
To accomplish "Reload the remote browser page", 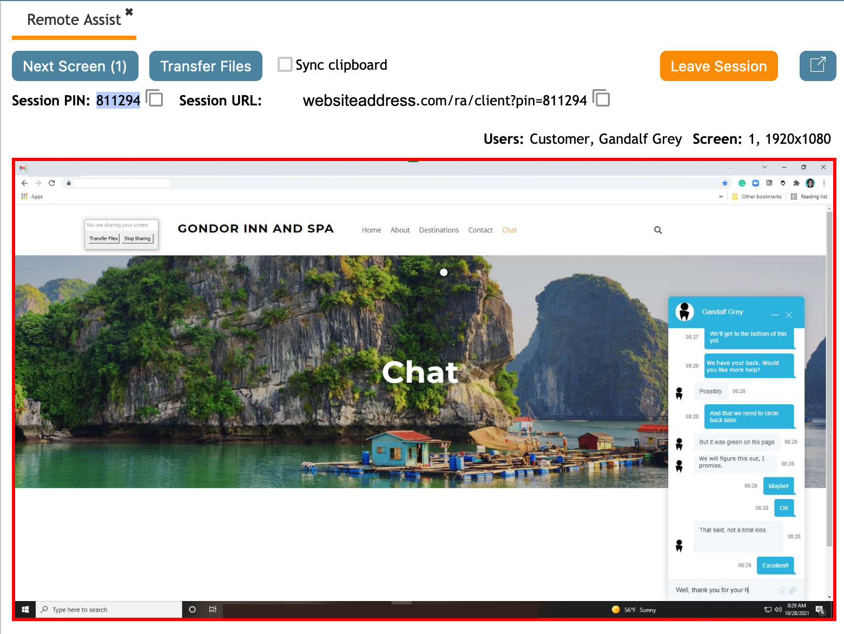I will tap(52, 183).
